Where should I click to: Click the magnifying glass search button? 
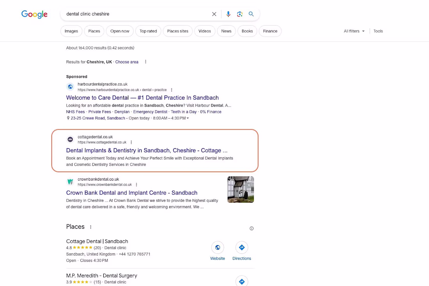click(251, 14)
